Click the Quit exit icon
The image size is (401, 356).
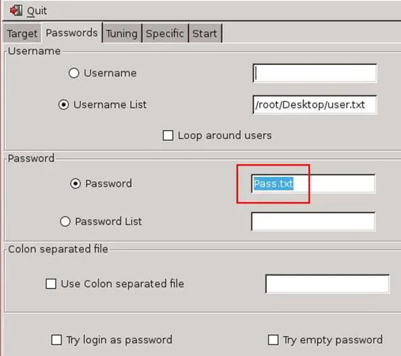click(16, 11)
